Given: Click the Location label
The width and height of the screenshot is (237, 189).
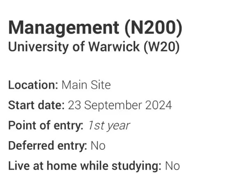Looking at the screenshot, I should [x=33, y=85].
